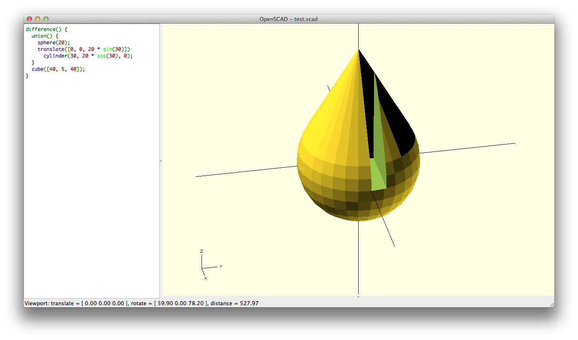Click the translate statement in the editor
578x340 pixels.
coord(51,49)
